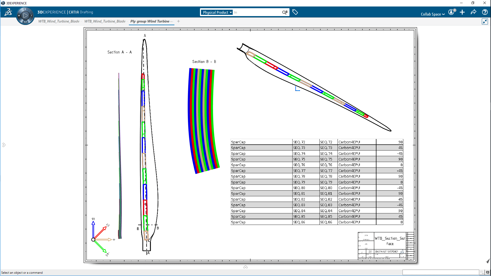
Task: Select the Search icon in toolbar
Action: (x=285, y=13)
